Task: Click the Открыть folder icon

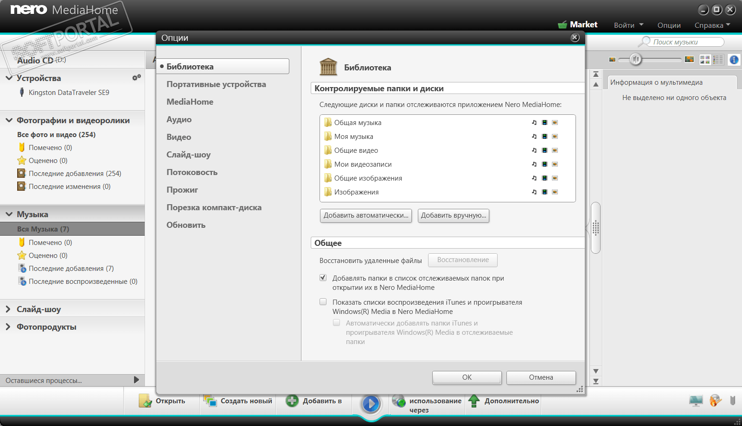Action: coord(145,401)
